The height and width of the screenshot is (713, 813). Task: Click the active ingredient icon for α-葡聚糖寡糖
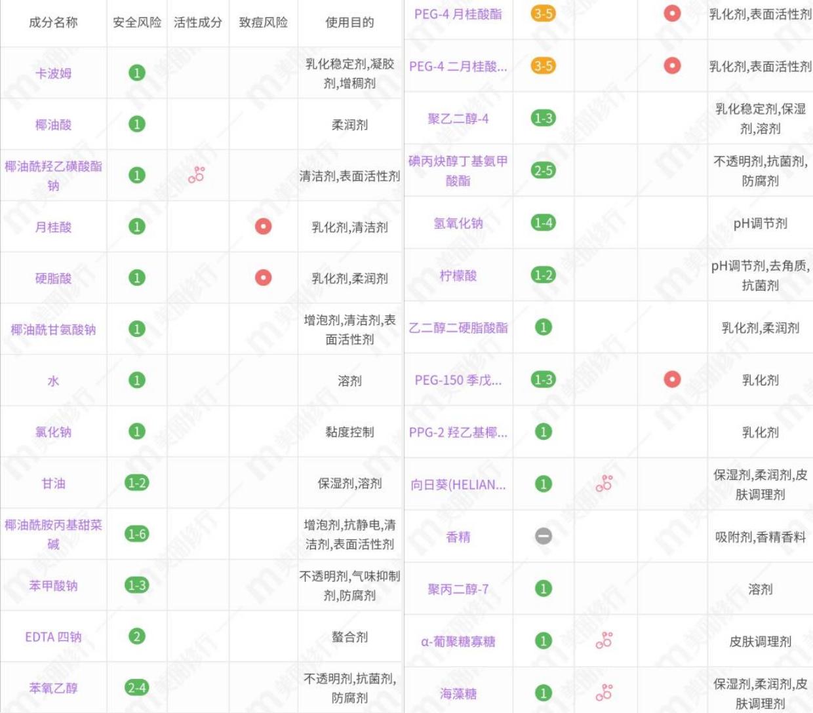604,640
